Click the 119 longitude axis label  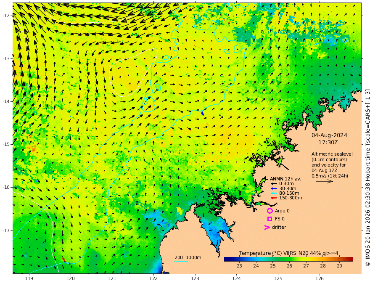tap(29, 278)
